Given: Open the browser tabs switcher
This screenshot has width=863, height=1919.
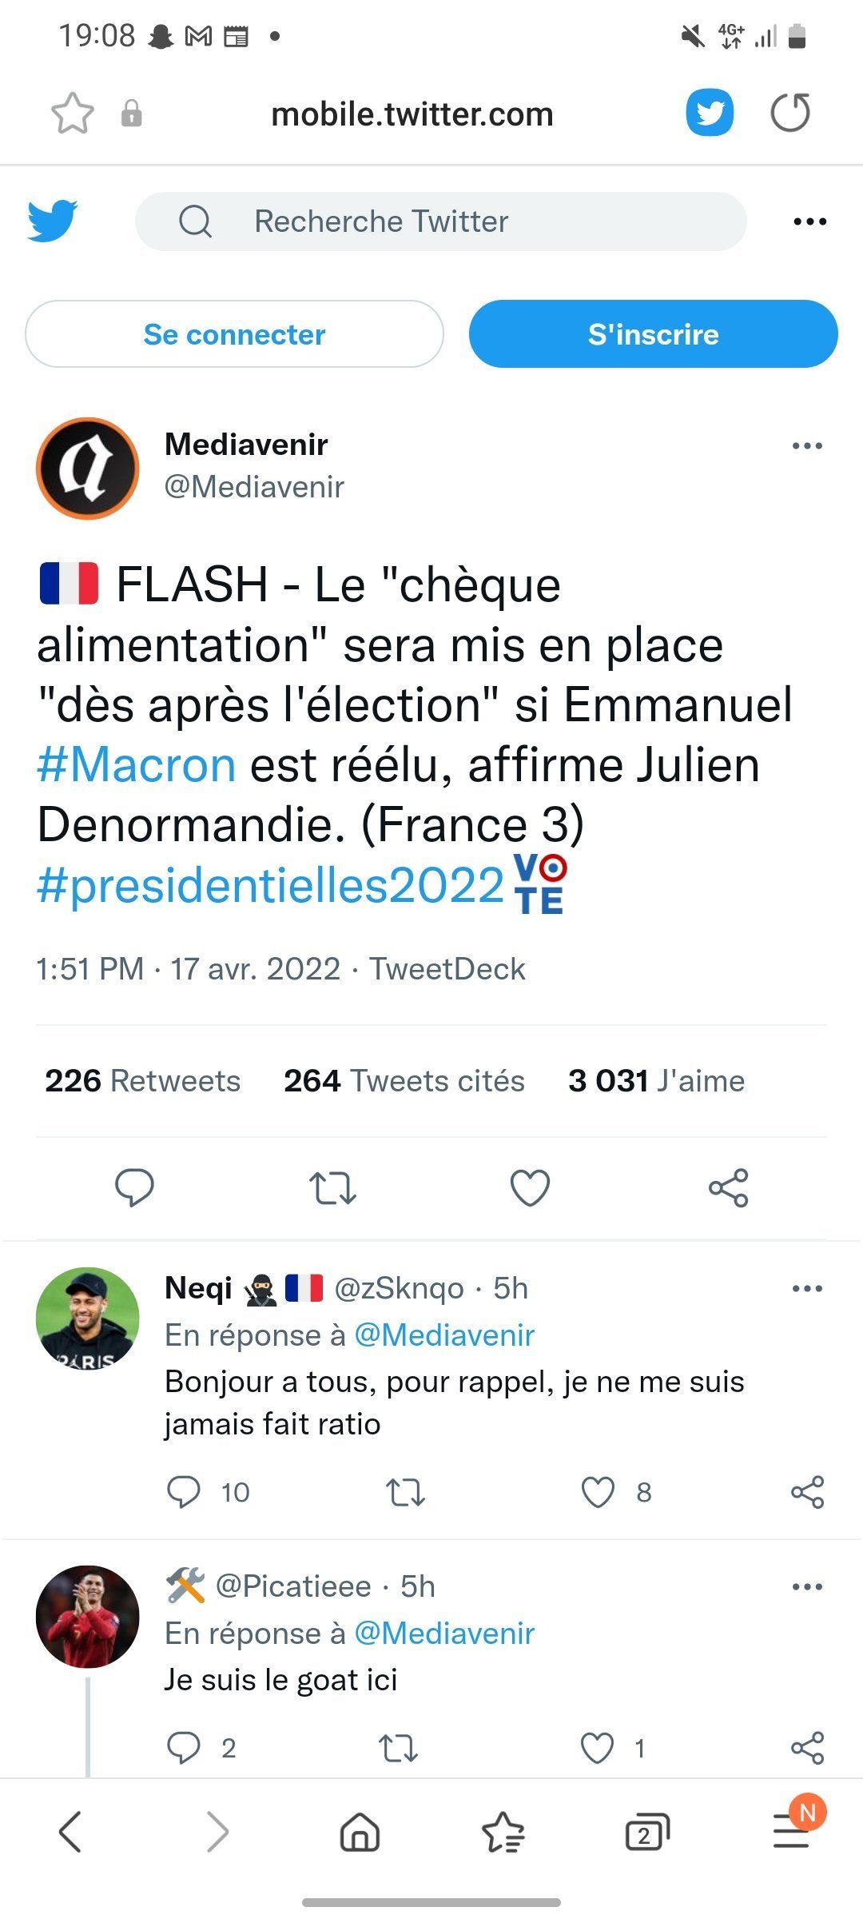Looking at the screenshot, I should tap(646, 1832).
